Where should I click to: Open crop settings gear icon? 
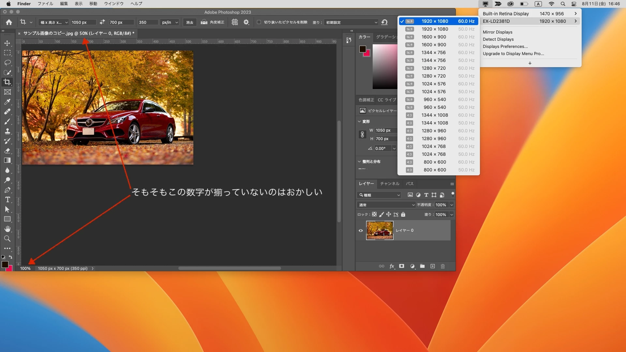(x=246, y=22)
